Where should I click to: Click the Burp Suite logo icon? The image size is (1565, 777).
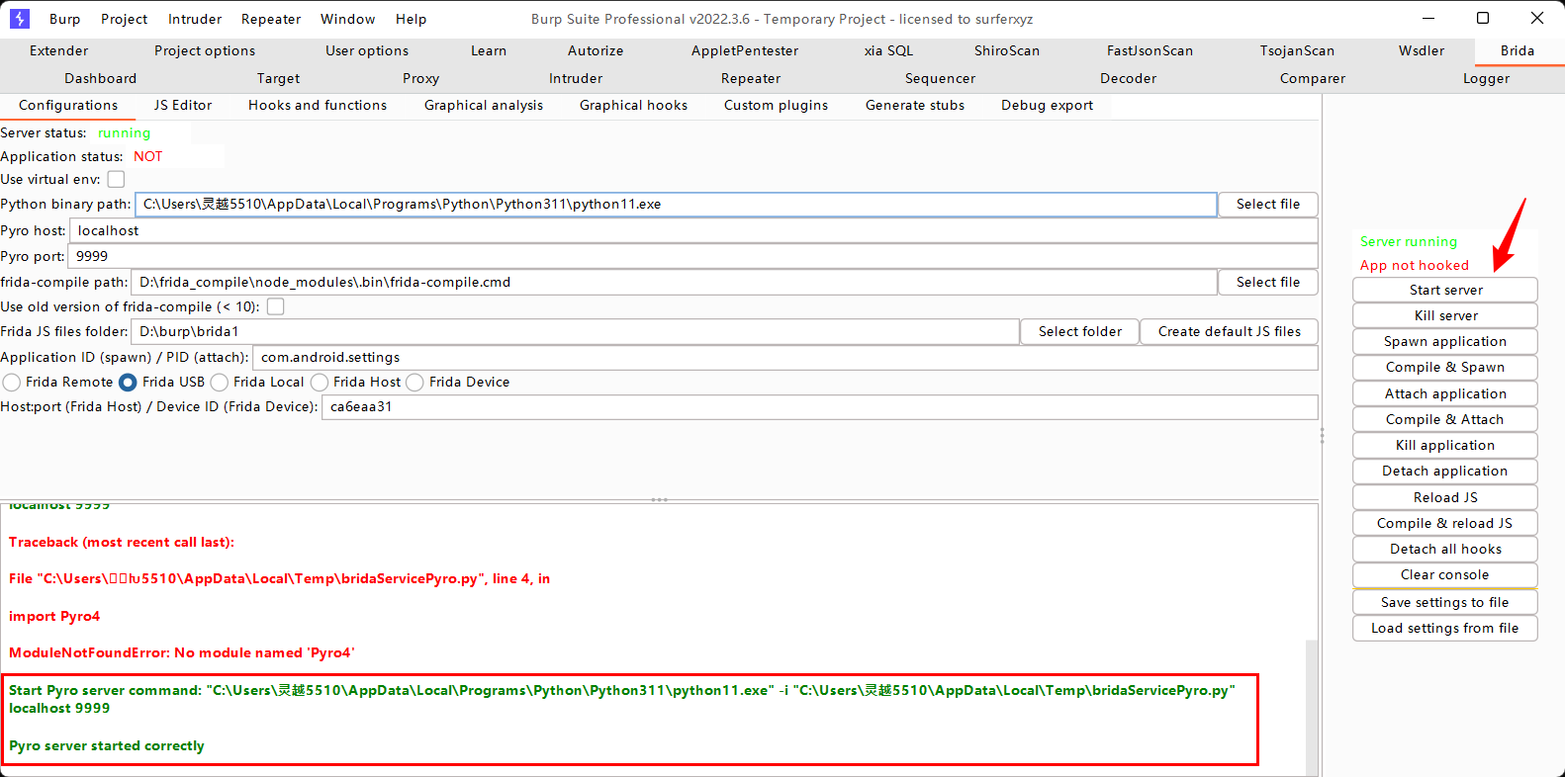[x=19, y=19]
